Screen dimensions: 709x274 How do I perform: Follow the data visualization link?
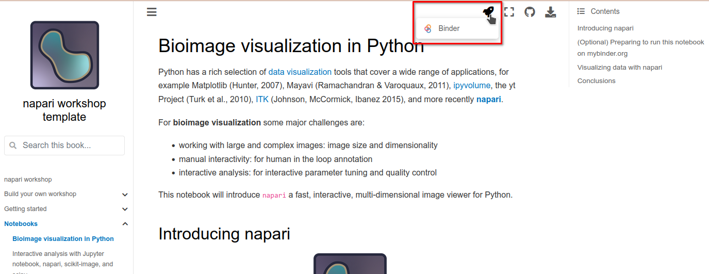300,72
